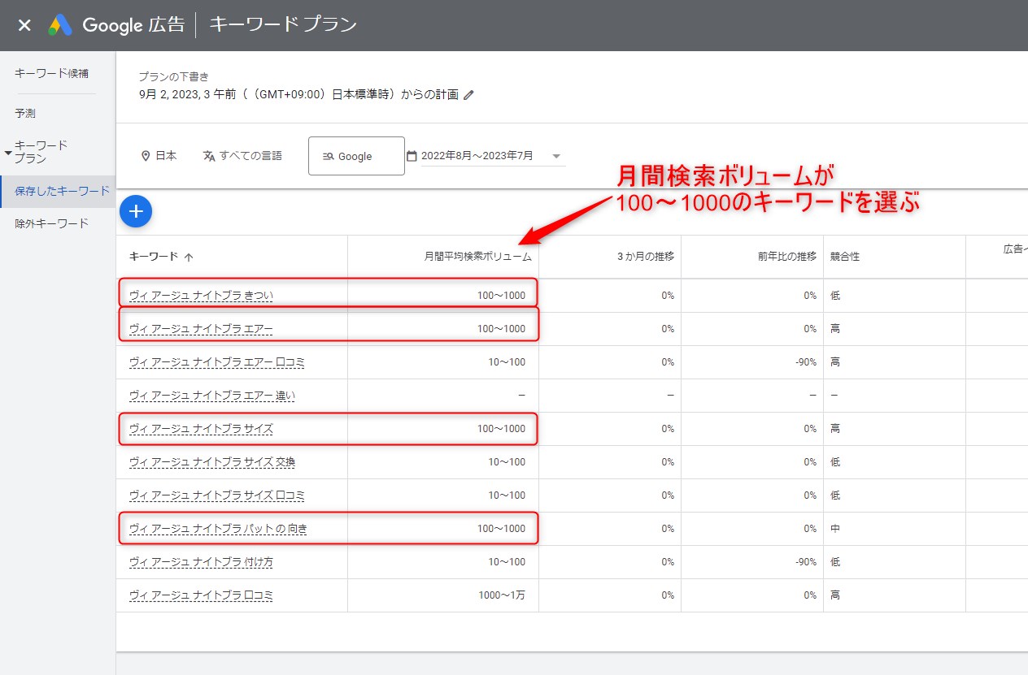Screen dimensions: 1028x675
Task: Open 予測 in sidebar
Action: pos(25,114)
